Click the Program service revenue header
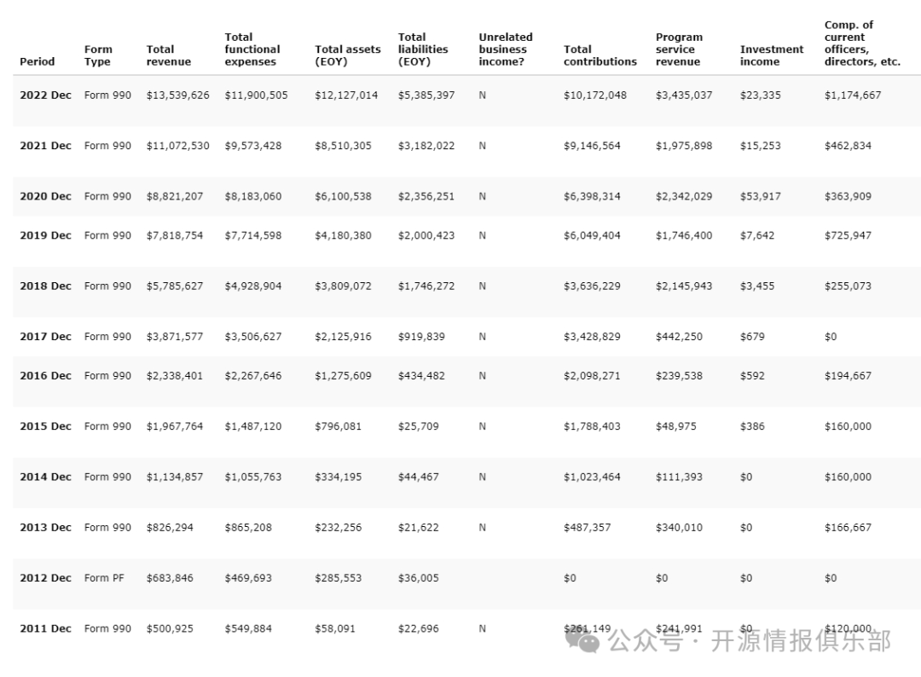This screenshot has width=921, height=677. (679, 49)
